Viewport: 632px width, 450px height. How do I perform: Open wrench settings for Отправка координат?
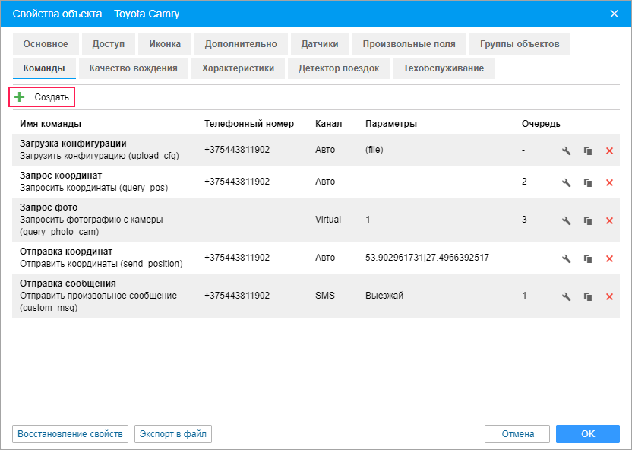(566, 258)
